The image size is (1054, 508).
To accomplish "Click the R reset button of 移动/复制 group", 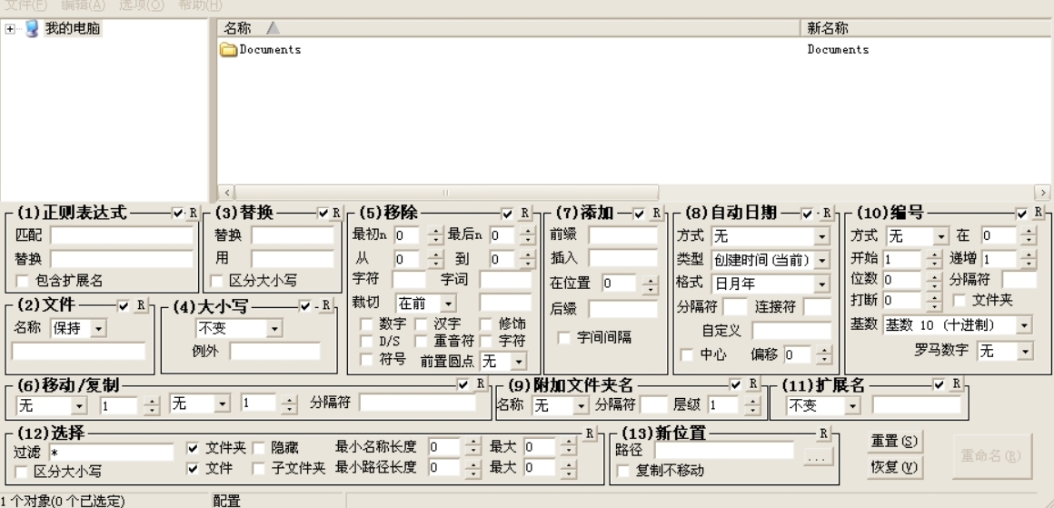I will 480,383.
